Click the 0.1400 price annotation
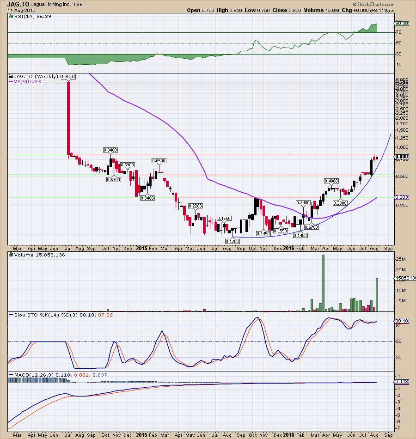 coord(300,236)
